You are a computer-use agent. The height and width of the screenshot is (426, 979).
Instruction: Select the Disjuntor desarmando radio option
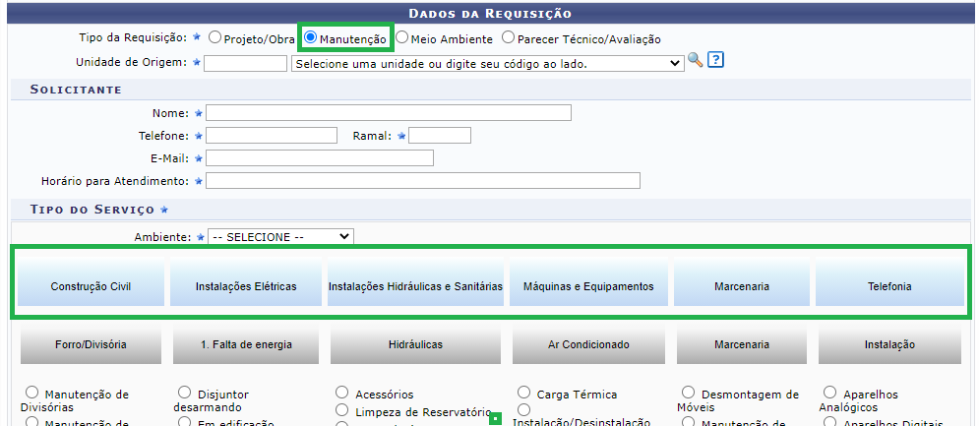[185, 394]
